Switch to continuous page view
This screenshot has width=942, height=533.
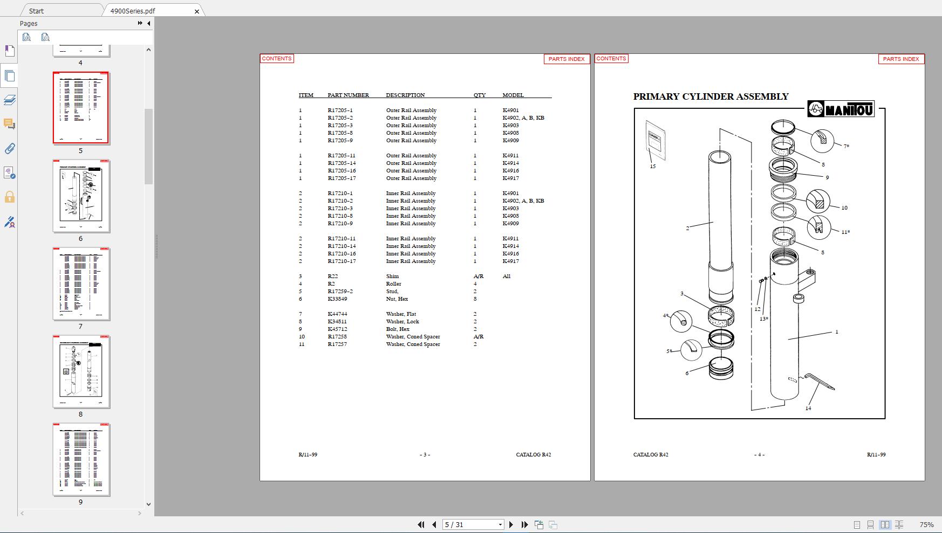pyautogui.click(x=870, y=524)
